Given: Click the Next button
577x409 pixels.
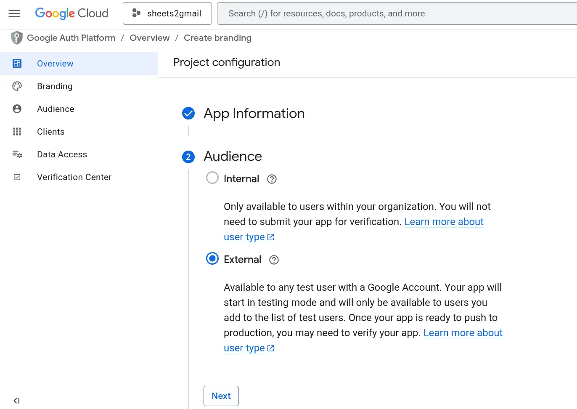Looking at the screenshot, I should click(x=221, y=396).
